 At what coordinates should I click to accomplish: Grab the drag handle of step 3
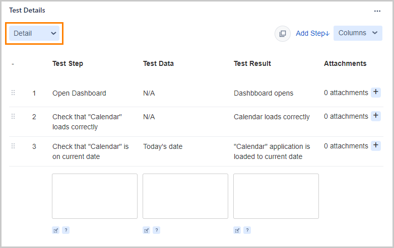[x=13, y=146]
